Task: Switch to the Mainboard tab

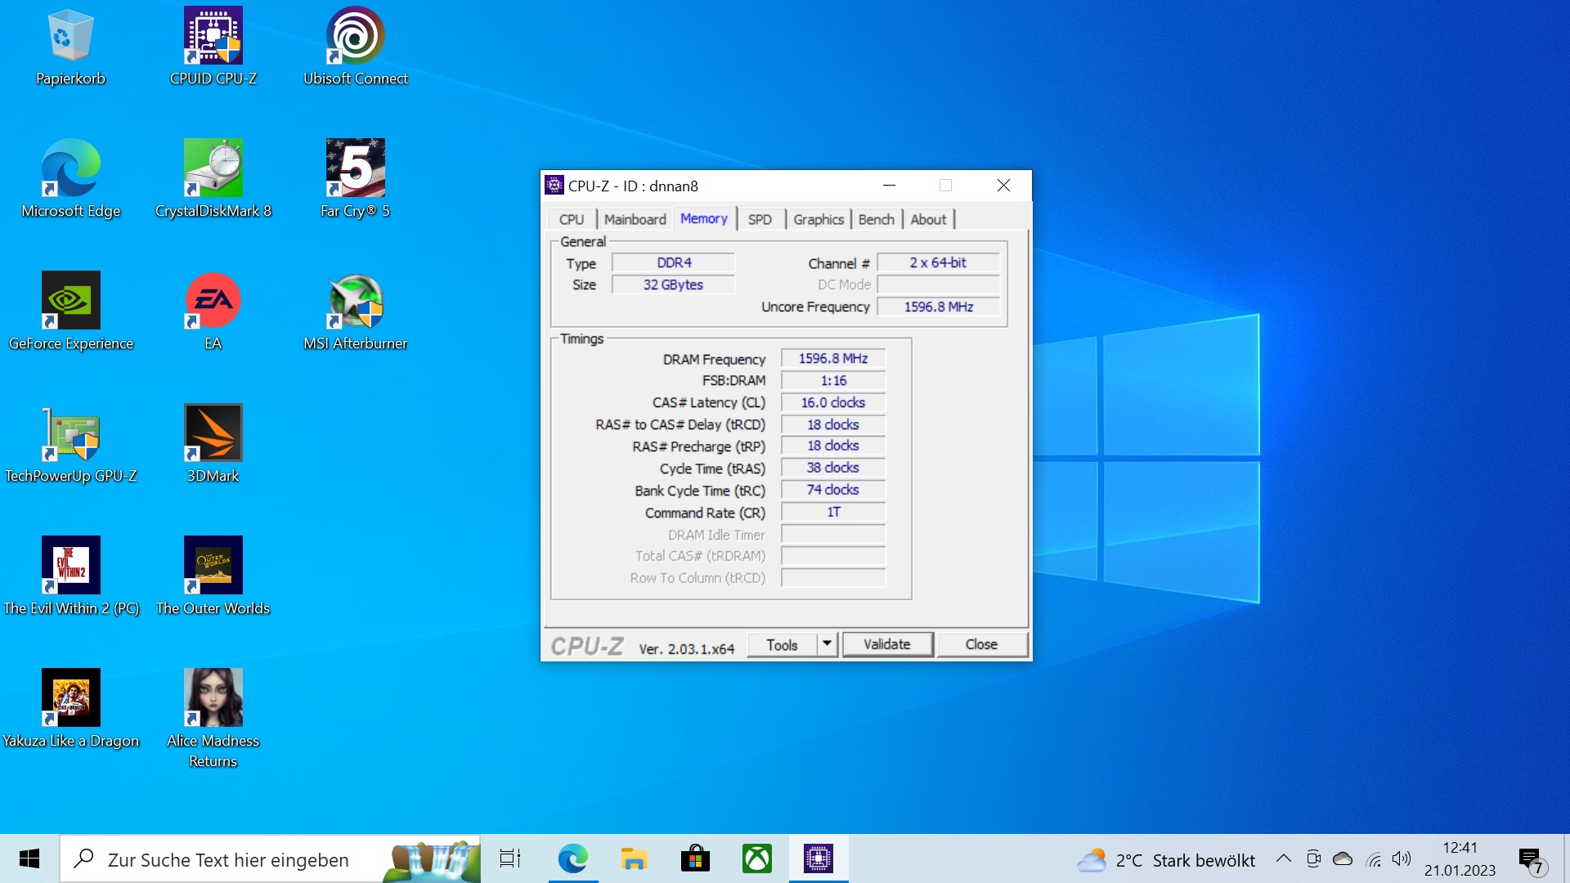Action: tap(635, 219)
